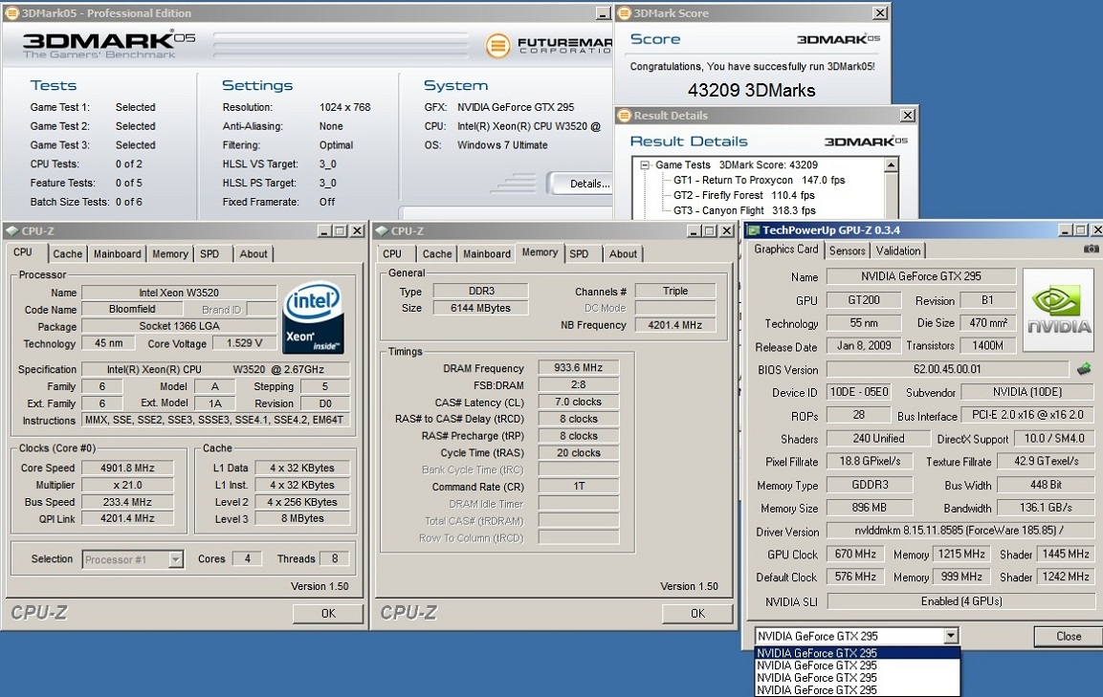This screenshot has width=1103, height=697.
Task: Collapse the Game Tests tree node
Action: [x=645, y=164]
